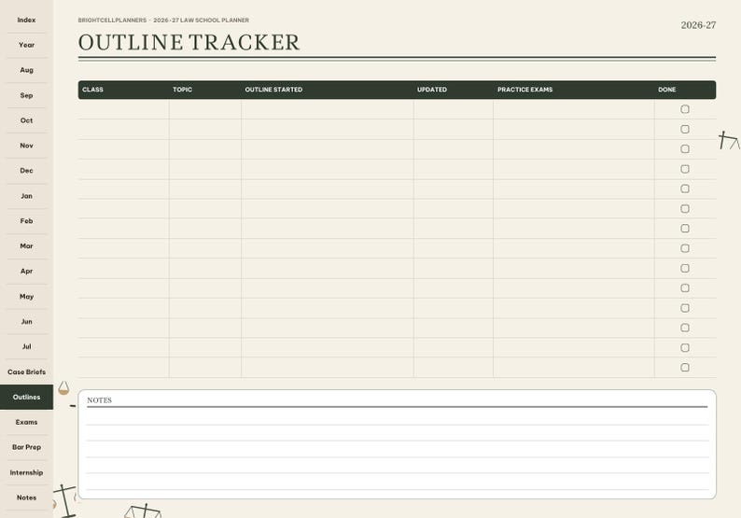The width and height of the screenshot is (741, 518).
Task: Open the Bar Prep section tab
Action: (x=26, y=447)
